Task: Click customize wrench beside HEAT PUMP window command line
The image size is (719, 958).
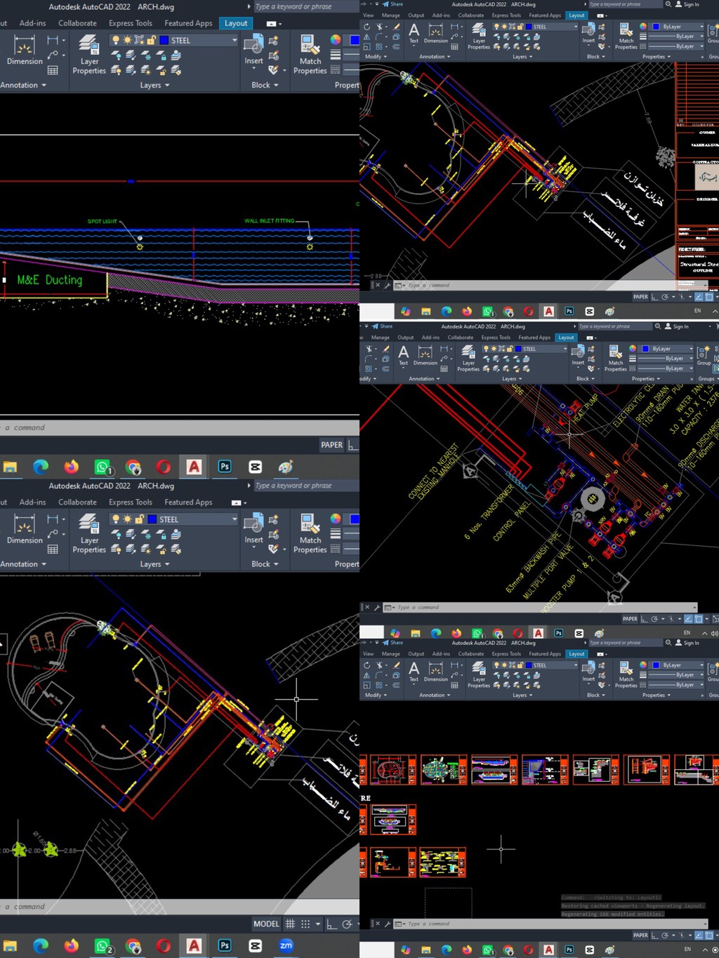Action: pos(377,607)
